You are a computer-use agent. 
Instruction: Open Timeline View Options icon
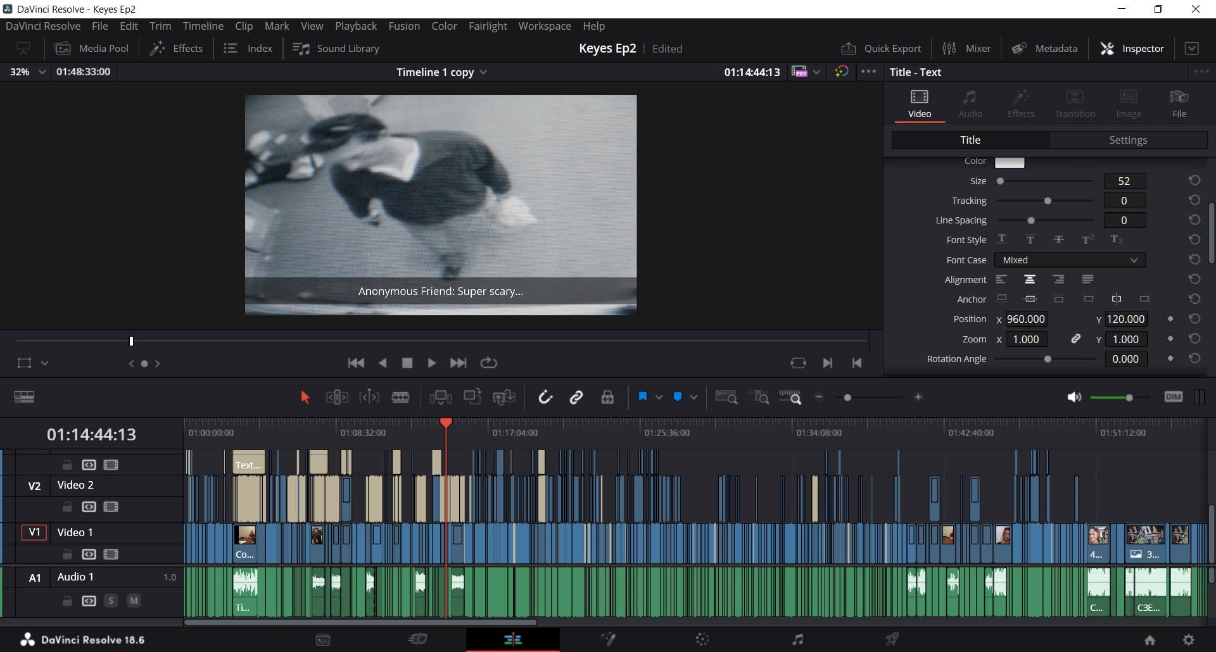click(x=24, y=398)
